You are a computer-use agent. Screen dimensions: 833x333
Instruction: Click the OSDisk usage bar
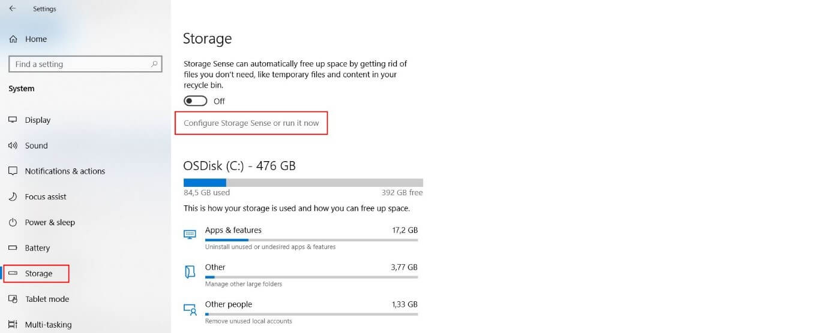pyautogui.click(x=303, y=183)
